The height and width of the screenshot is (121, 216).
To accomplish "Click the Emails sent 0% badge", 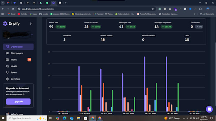I will point(199,27).
